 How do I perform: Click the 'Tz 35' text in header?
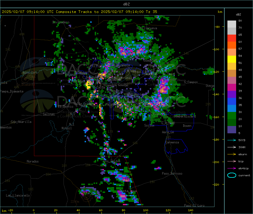point(151,12)
